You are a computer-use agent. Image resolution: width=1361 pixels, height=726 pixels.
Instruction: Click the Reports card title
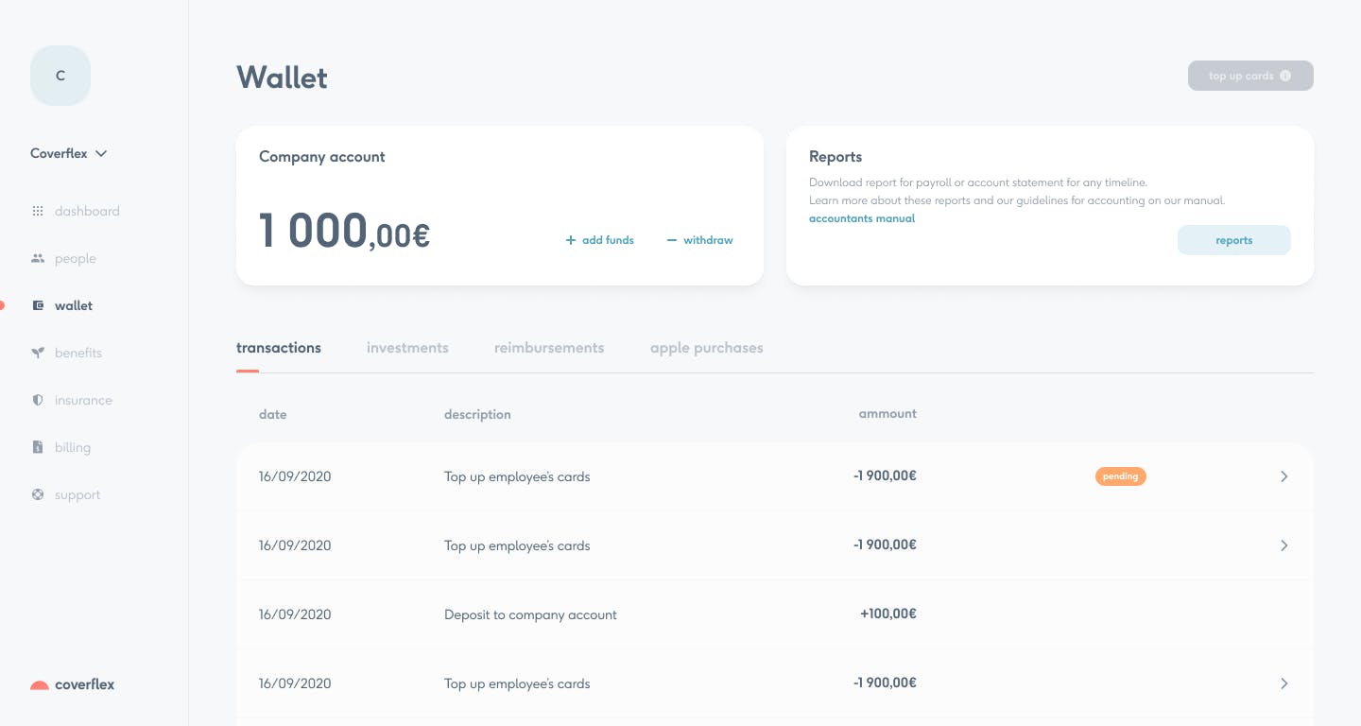[x=836, y=157]
